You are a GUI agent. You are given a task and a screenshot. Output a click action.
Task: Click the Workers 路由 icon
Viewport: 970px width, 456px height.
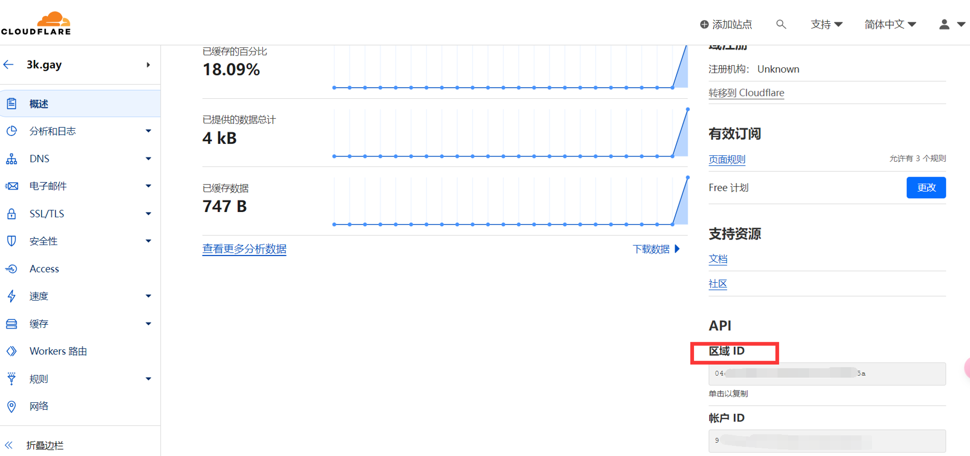tap(12, 351)
